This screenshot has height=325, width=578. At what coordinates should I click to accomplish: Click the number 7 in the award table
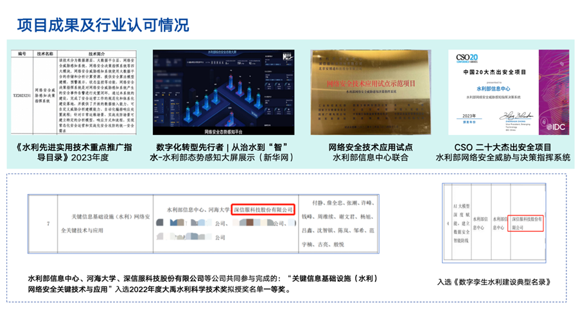pyautogui.click(x=48, y=223)
